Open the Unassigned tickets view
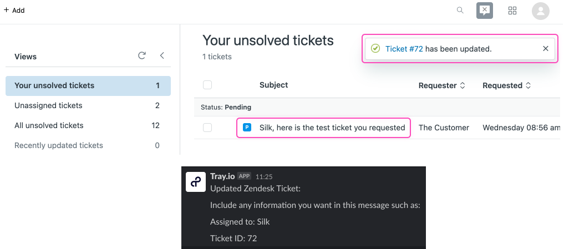This screenshot has height=249, width=564. click(x=48, y=105)
